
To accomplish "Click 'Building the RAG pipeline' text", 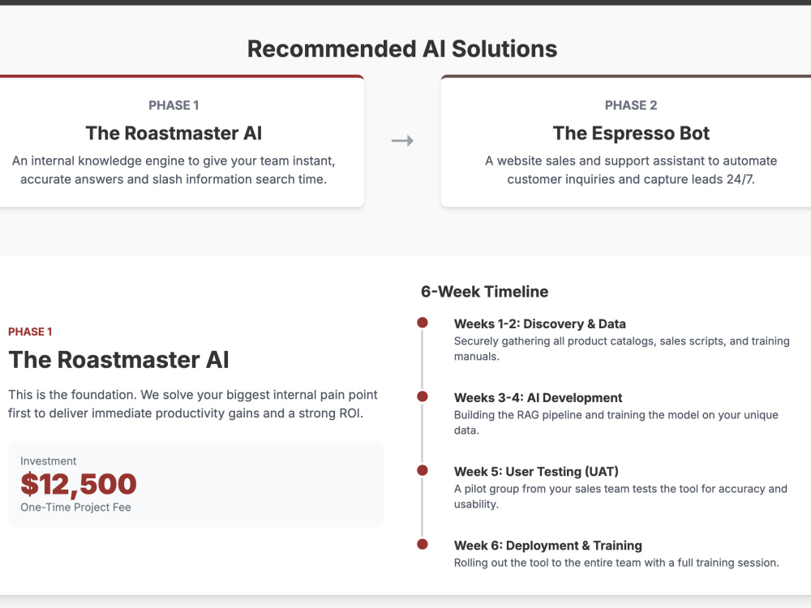I will click(x=616, y=423).
